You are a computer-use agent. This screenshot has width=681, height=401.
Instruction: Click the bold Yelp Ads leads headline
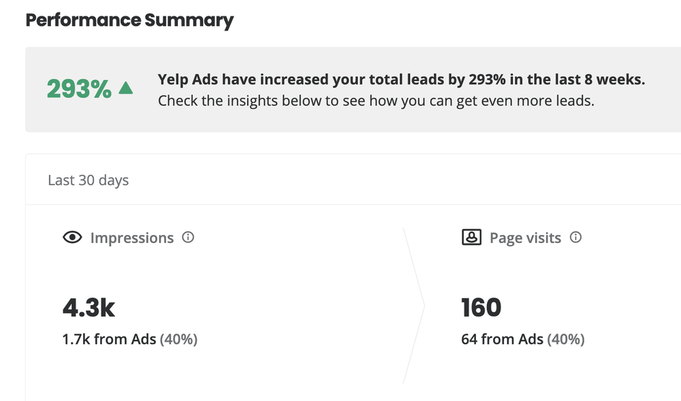coord(401,80)
